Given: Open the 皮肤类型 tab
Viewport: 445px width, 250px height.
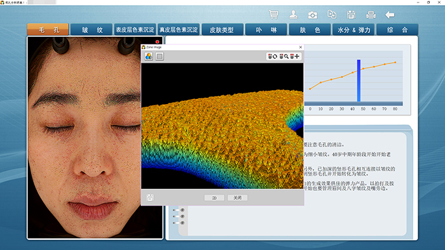Looking at the screenshot, I should 222,30.
